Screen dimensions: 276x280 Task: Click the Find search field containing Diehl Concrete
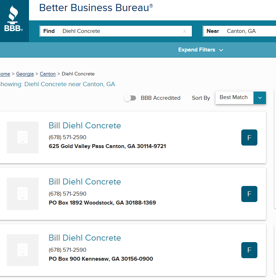116,31
